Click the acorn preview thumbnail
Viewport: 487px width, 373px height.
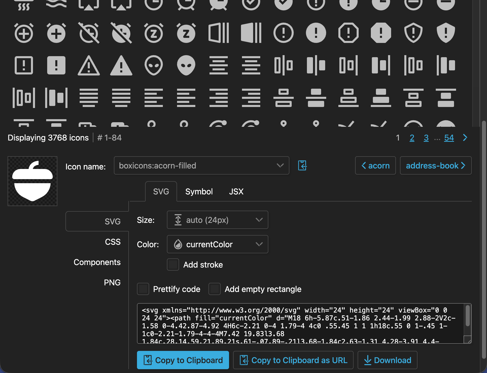(32, 181)
